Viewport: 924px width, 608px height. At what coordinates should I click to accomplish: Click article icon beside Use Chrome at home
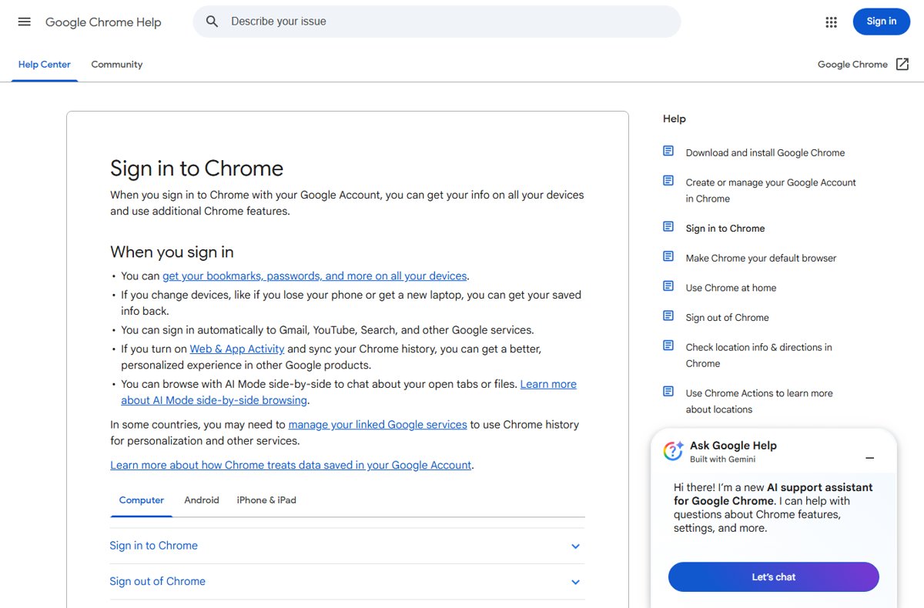click(x=668, y=286)
